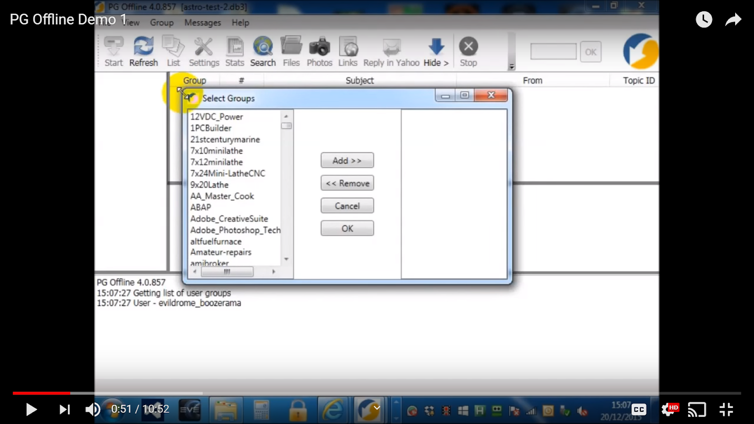Open Settings from the toolbar
This screenshot has width=754, height=424.
[x=204, y=51]
